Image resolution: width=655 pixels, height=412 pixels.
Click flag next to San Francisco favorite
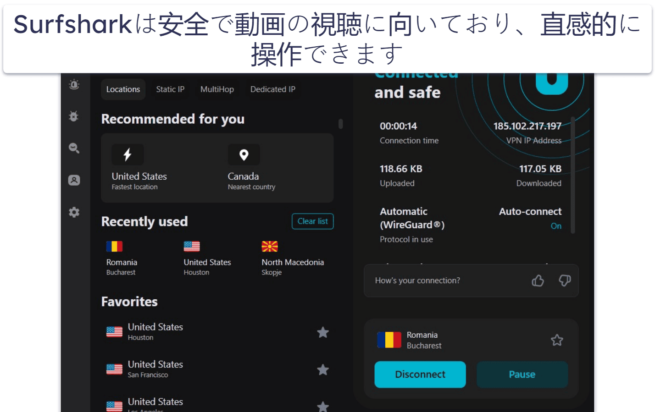114,369
